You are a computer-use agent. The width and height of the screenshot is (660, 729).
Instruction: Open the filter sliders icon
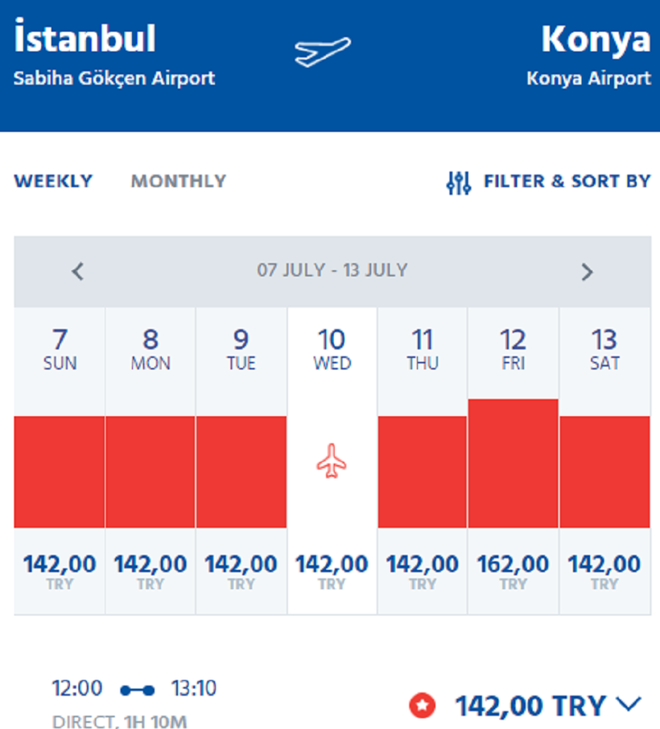(458, 182)
